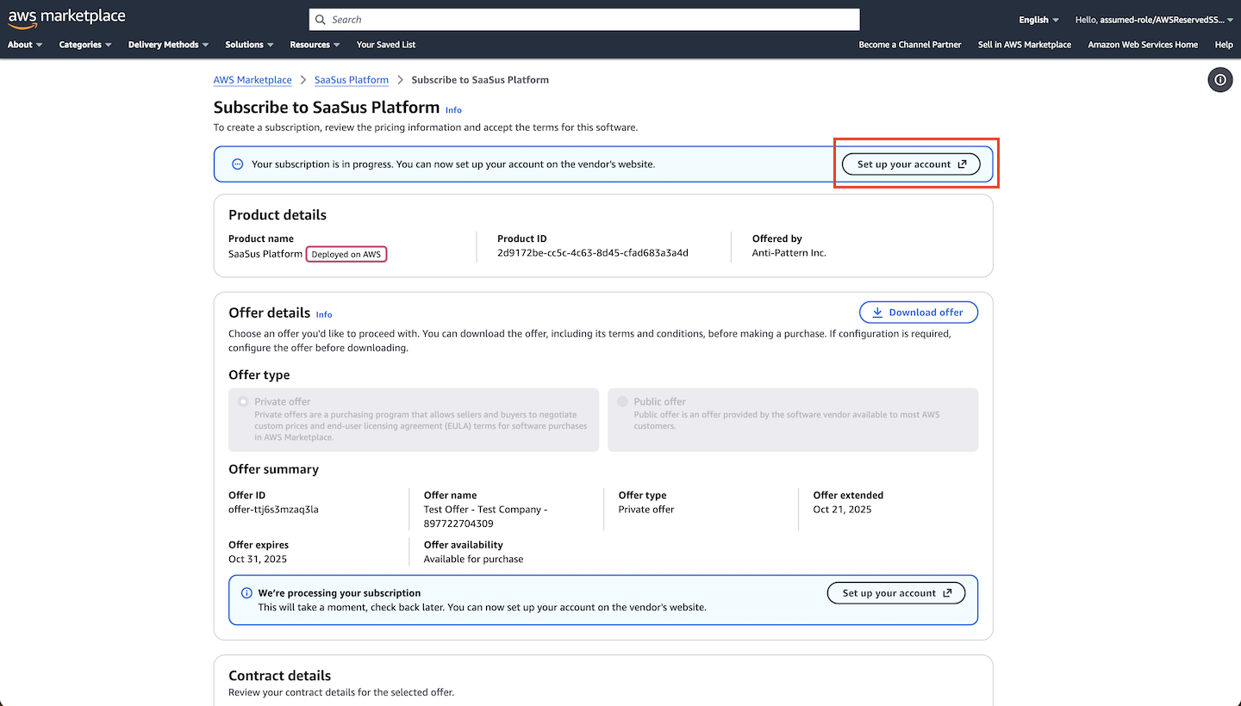The image size is (1241, 706).
Task: Open Your Saved List
Action: pos(386,45)
